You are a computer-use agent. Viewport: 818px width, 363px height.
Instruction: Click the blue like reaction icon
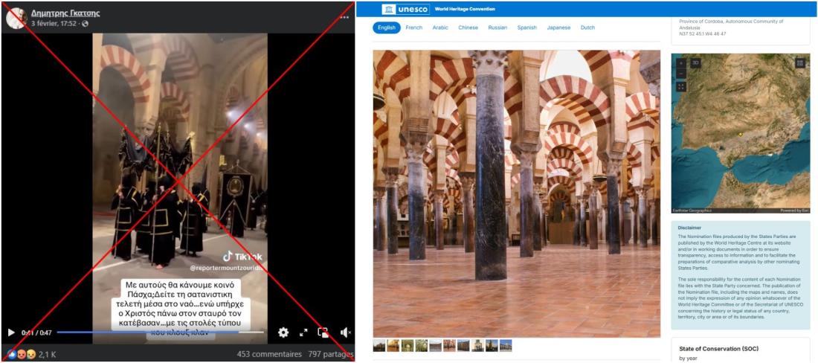pyautogui.click(x=11, y=354)
